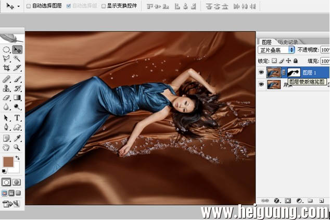Select the Type tool
This screenshot has width=330, height=220.
click(17, 118)
